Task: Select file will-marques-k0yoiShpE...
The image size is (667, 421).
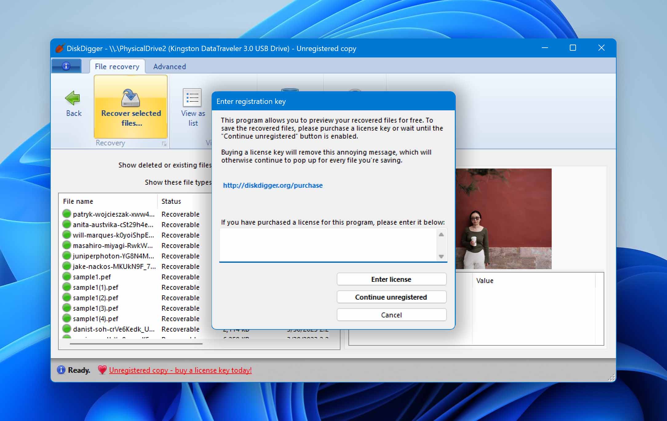Action: click(113, 235)
